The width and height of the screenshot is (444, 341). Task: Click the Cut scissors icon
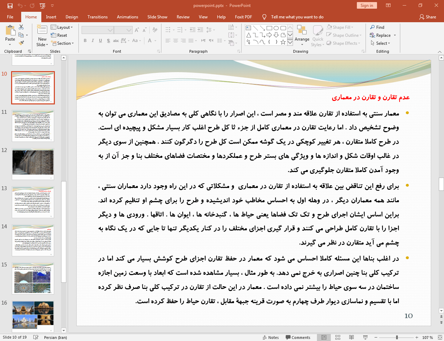click(21, 27)
